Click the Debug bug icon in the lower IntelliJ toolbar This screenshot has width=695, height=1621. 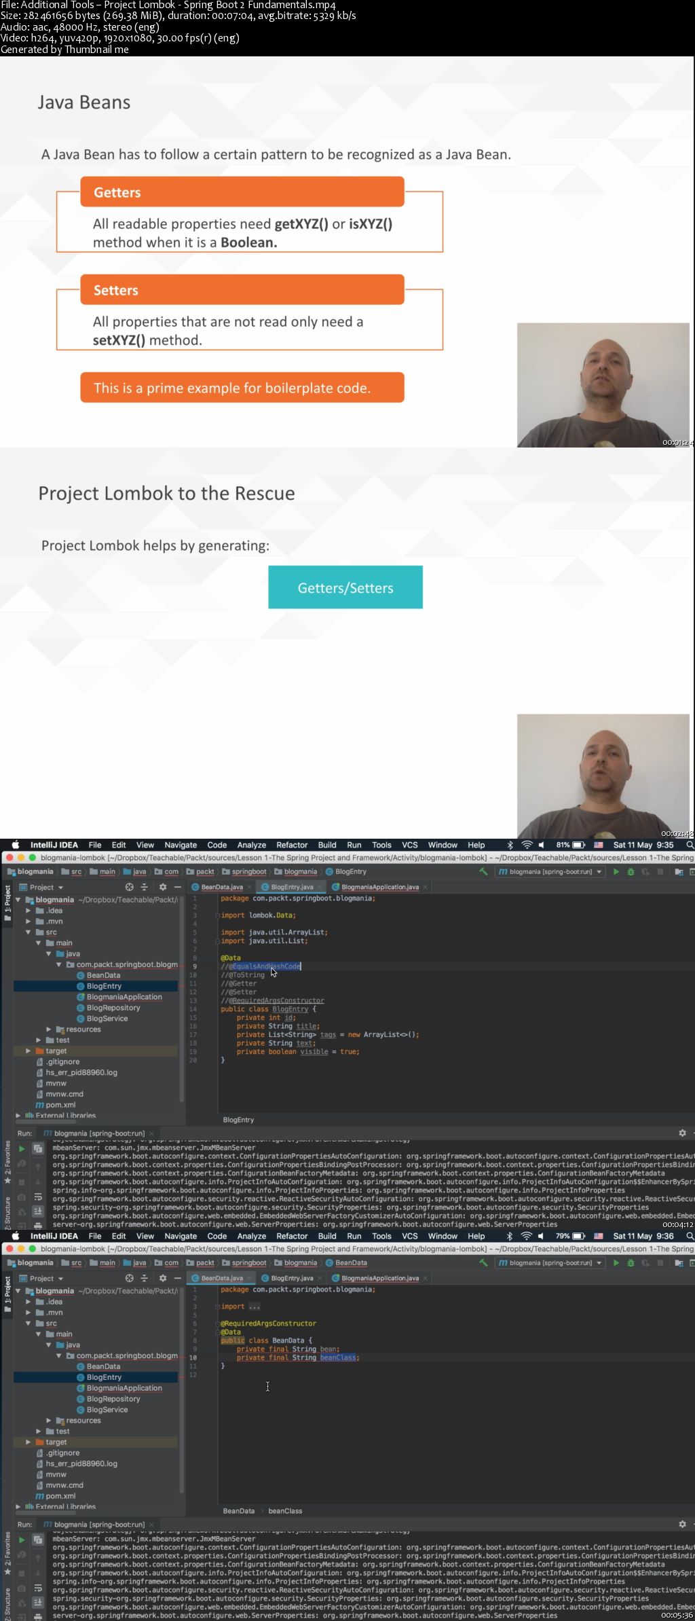631,1263
